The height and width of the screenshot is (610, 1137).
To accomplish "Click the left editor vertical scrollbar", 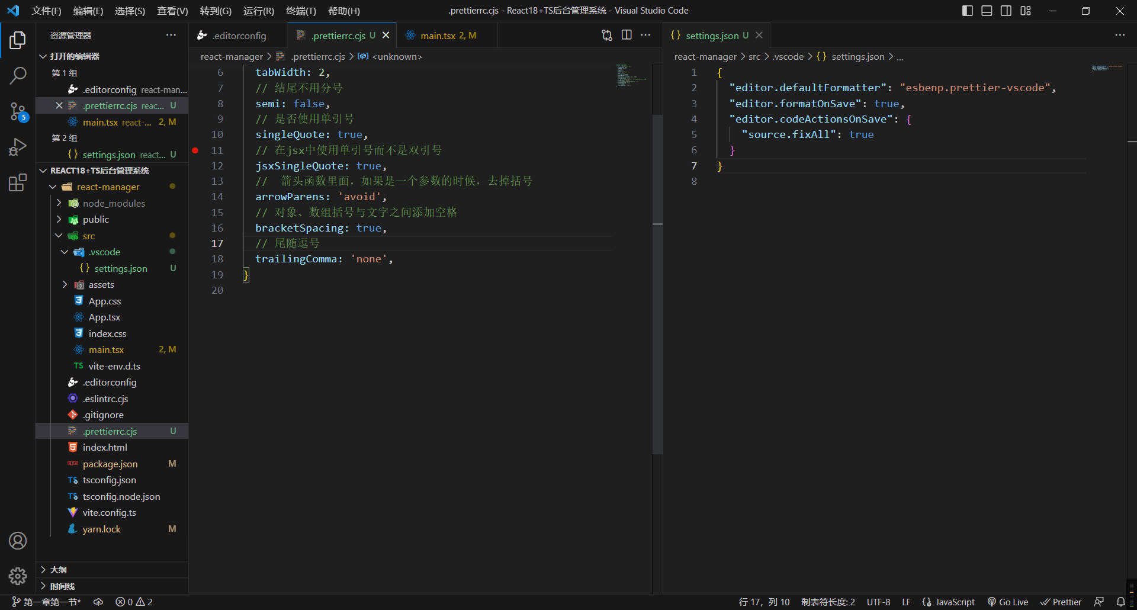I will (657, 284).
